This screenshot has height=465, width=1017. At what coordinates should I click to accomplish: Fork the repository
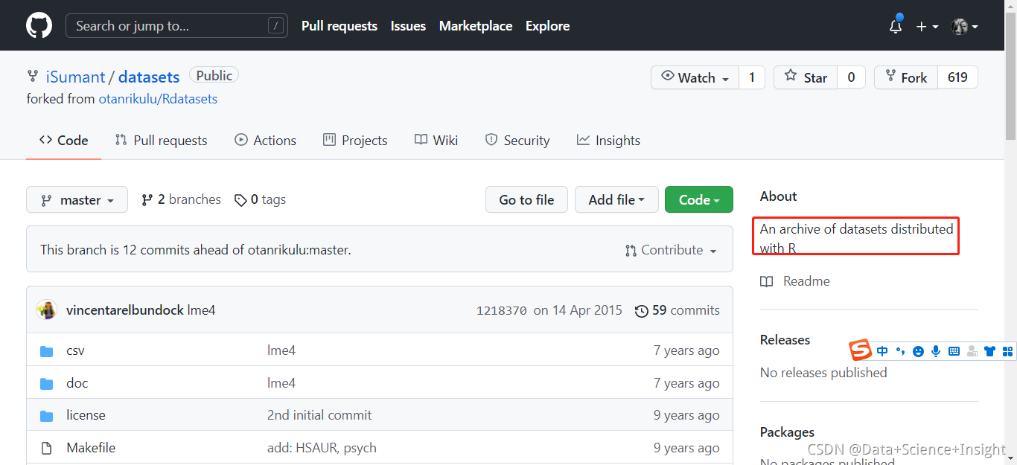pyautogui.click(x=906, y=77)
